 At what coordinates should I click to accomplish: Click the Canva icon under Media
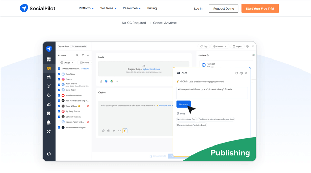point(106,81)
